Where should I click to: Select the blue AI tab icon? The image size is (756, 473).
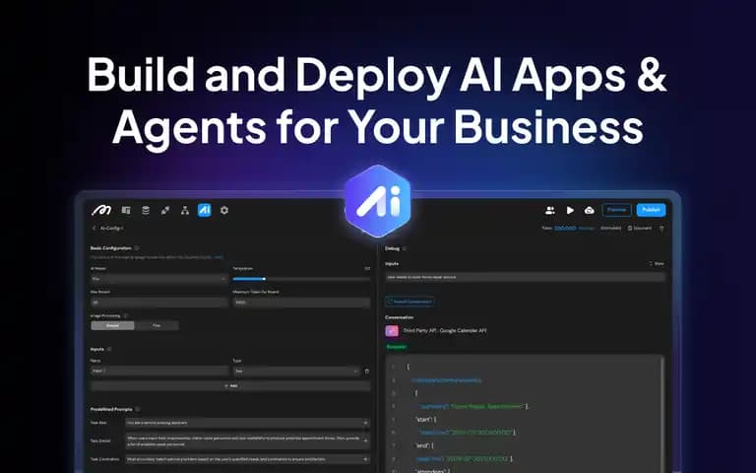pos(205,210)
